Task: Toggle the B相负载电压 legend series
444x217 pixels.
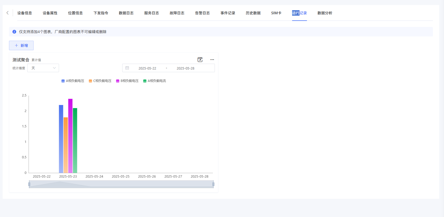Action: 127,81
